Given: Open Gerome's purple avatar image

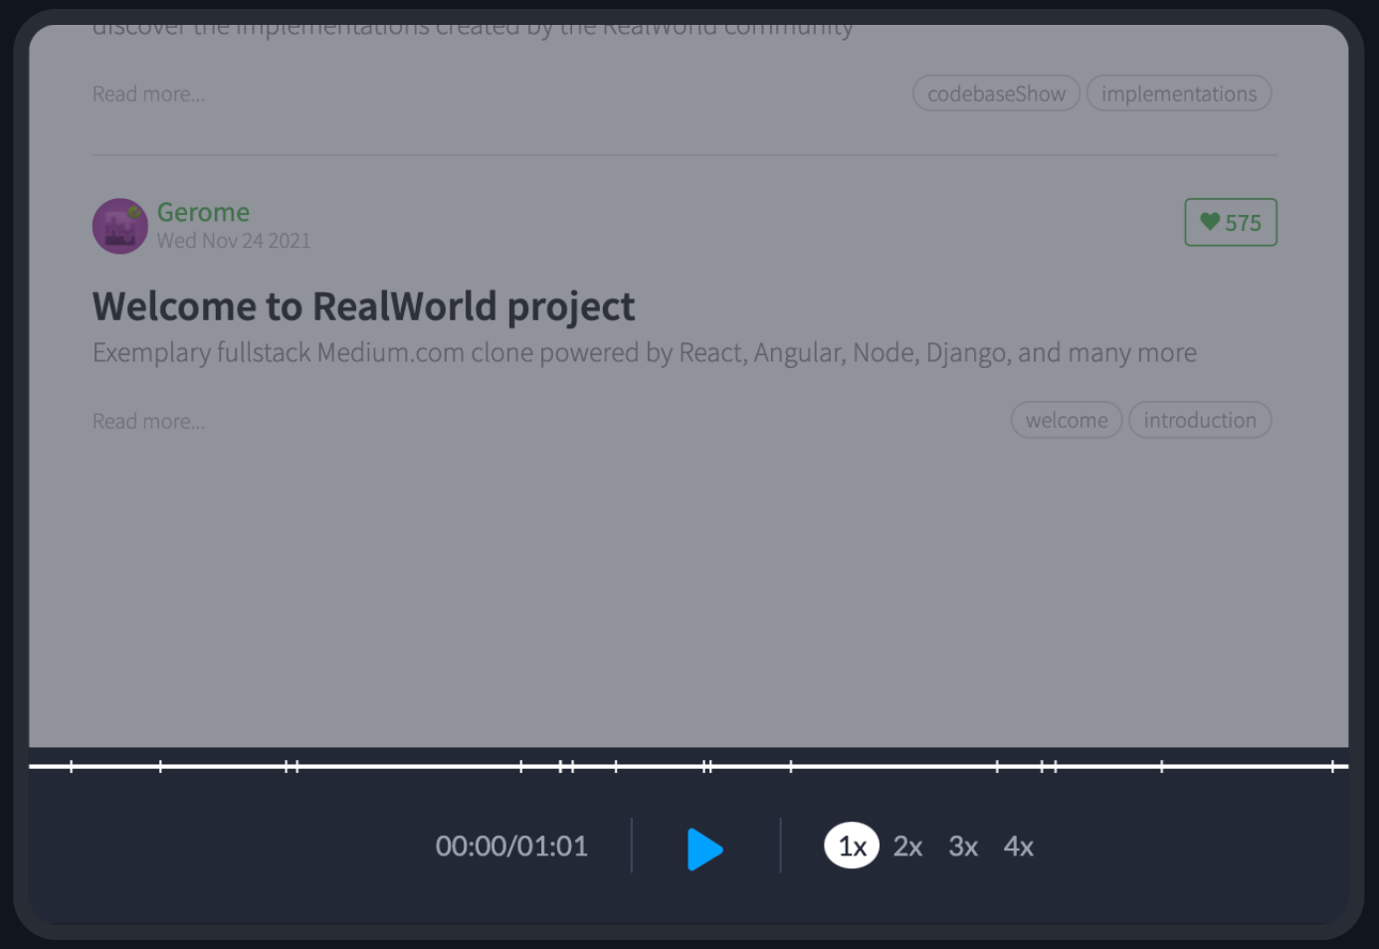Looking at the screenshot, I should [x=119, y=226].
